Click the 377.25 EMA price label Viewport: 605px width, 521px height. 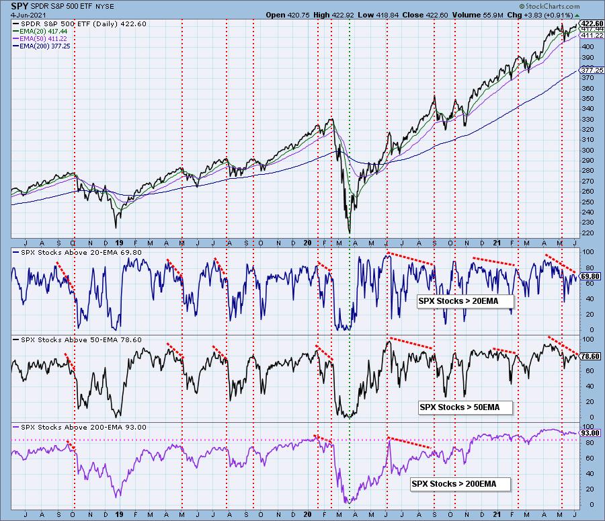(592, 70)
